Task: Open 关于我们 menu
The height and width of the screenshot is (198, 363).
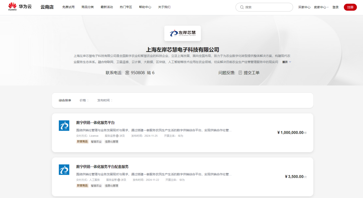Action: tap(164, 7)
